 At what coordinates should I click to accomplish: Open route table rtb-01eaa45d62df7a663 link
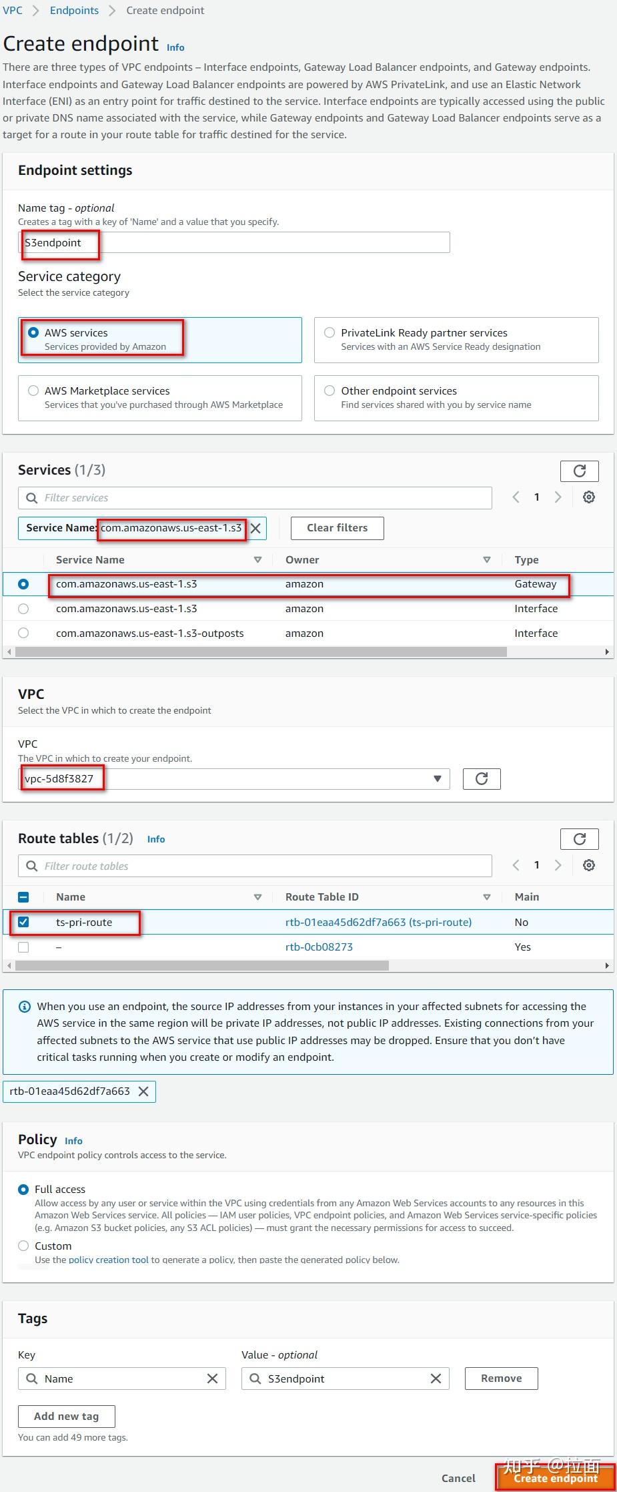point(378,922)
